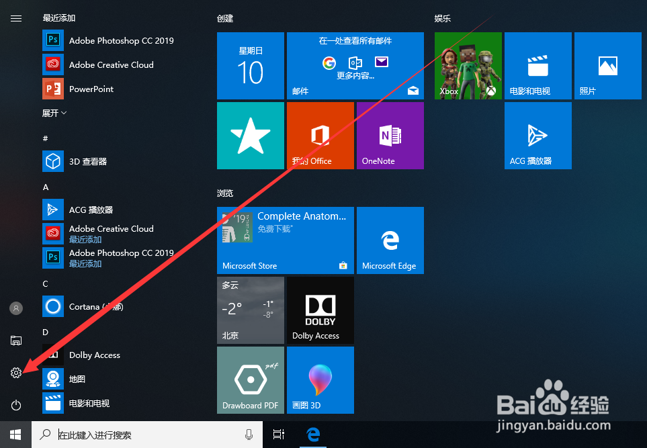
Task: Open the user account icon
Action: 15,308
